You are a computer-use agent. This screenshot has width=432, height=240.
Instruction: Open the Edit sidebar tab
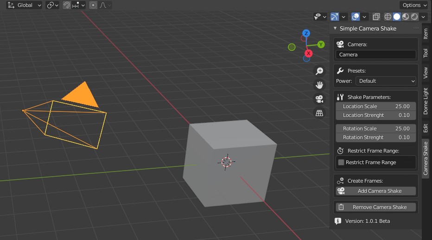tap(426, 128)
